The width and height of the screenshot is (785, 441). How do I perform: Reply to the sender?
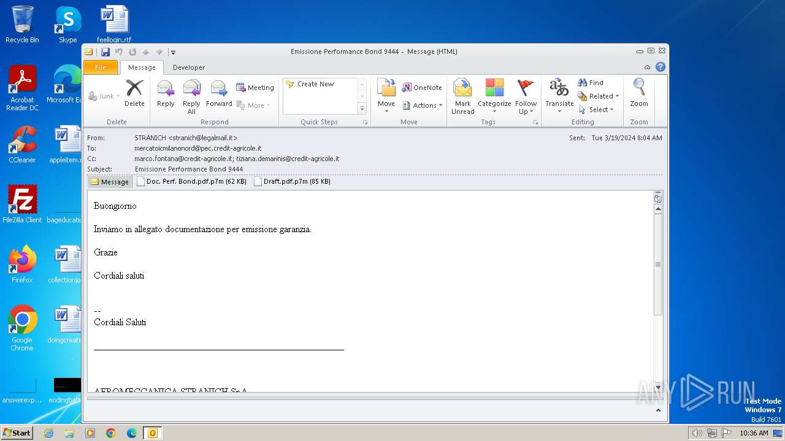pyautogui.click(x=166, y=94)
